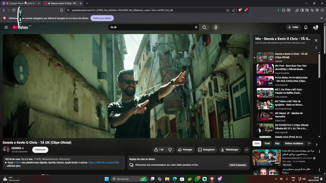The height and width of the screenshot is (183, 326).
Task: Open the account avatar menu
Action: [x=316, y=27]
